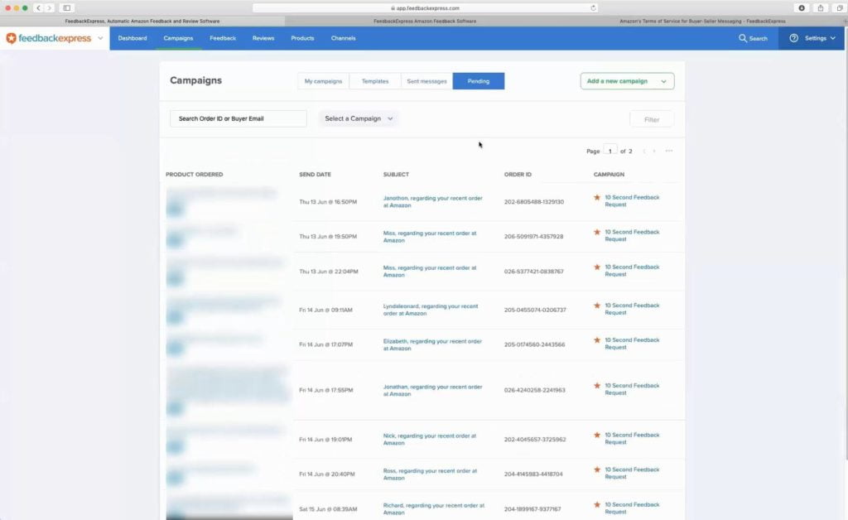This screenshot has width=848, height=520.
Task: Click the feedbackexpress logo
Action: 49,38
